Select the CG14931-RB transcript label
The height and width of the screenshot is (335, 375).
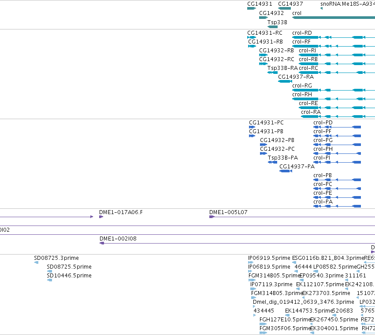pos(265,42)
